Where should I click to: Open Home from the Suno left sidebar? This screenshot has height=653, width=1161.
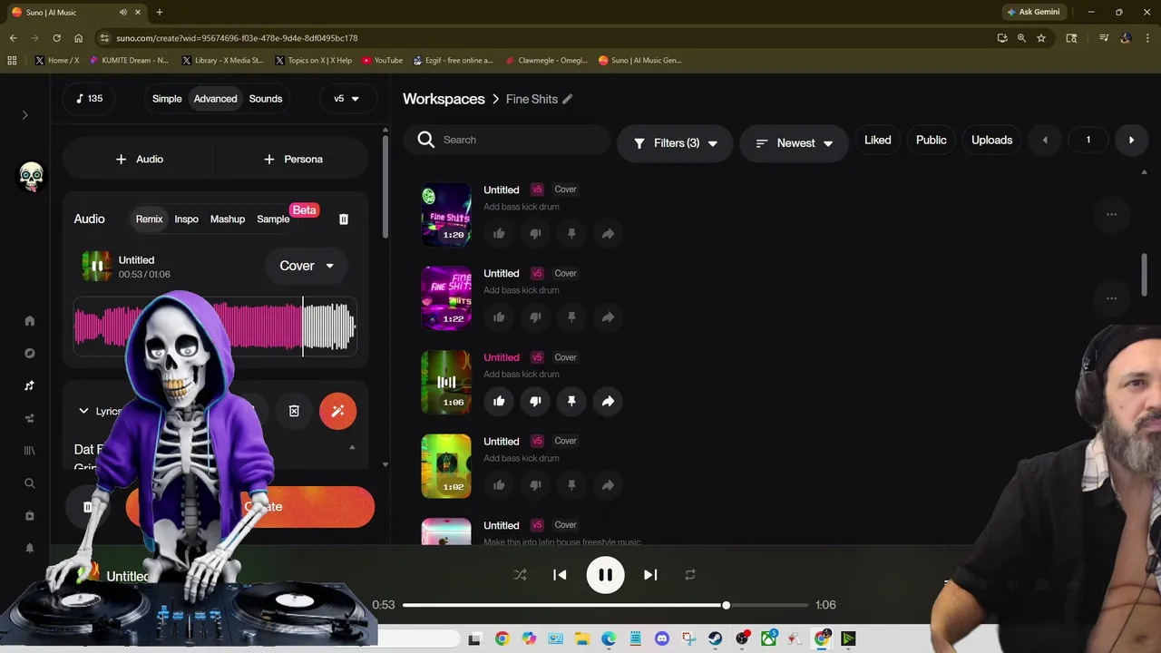pos(29,320)
